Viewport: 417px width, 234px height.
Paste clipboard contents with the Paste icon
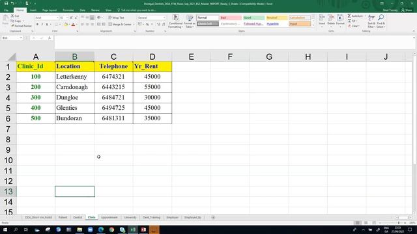[x=5, y=19]
